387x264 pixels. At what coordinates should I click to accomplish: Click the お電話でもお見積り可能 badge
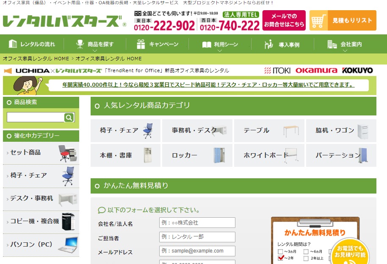pos(350,251)
